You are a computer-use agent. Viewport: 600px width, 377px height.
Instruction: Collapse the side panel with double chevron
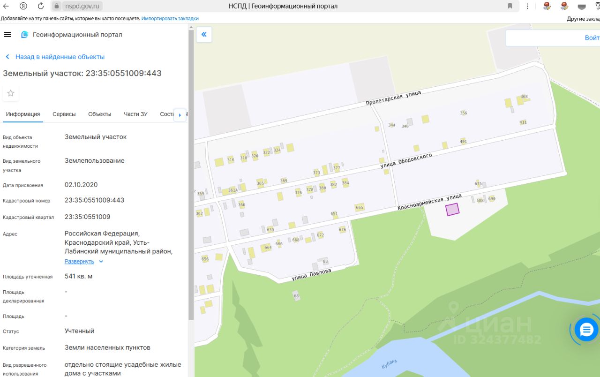pyautogui.click(x=204, y=35)
